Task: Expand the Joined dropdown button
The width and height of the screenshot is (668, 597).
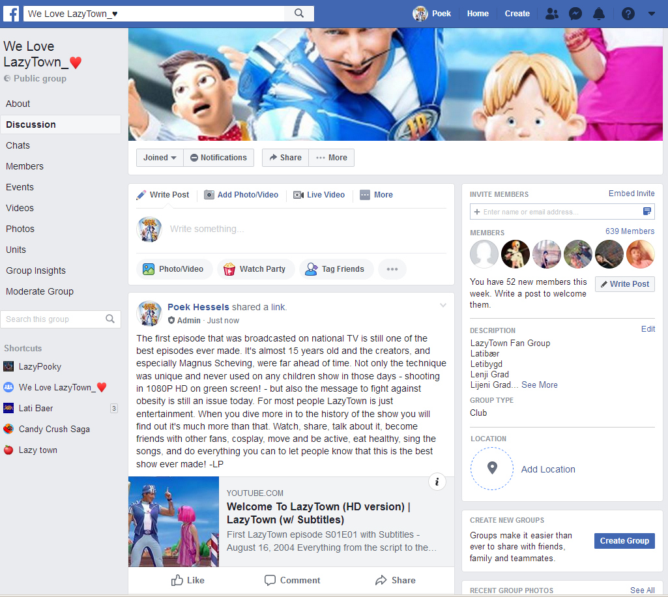Action: 160,158
